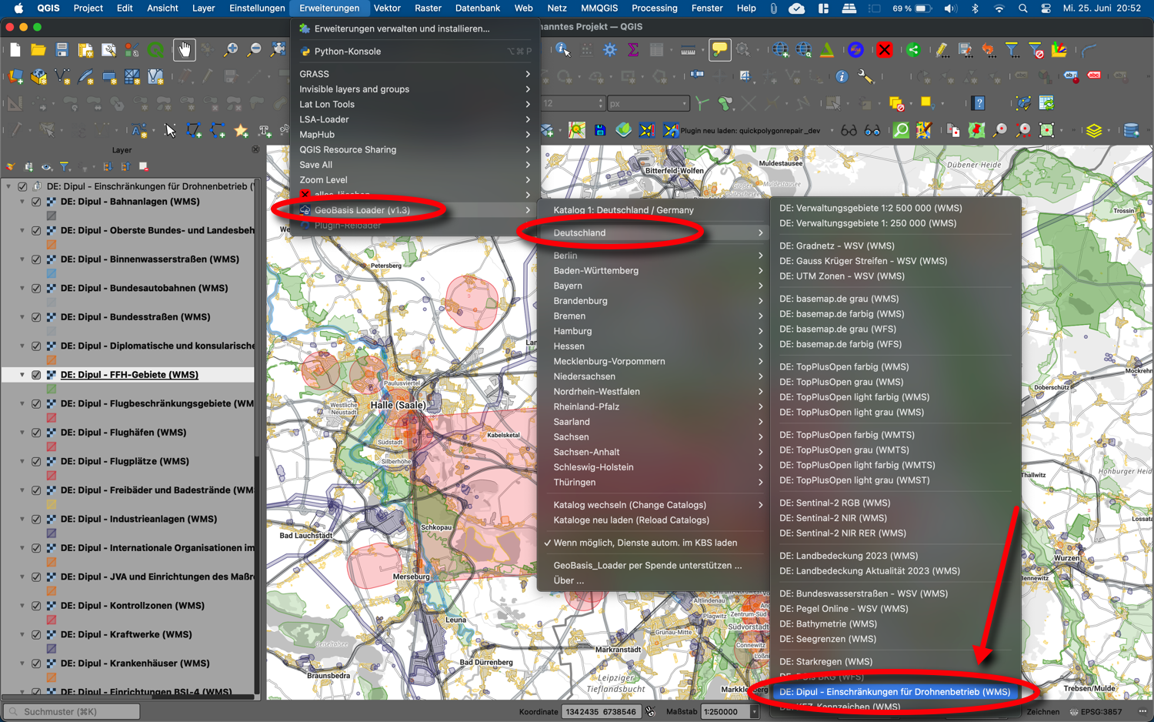Viewport: 1154px width, 722px height.
Task: Uncheck the Dipul Industrieanlagen layer checkbox
Action: [x=36, y=519]
